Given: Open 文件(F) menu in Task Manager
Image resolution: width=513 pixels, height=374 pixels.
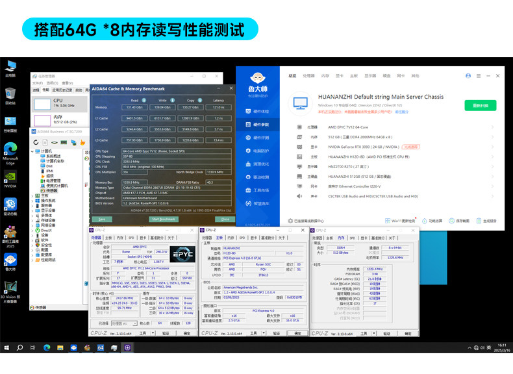Looking at the screenshot, I should click(37, 83).
